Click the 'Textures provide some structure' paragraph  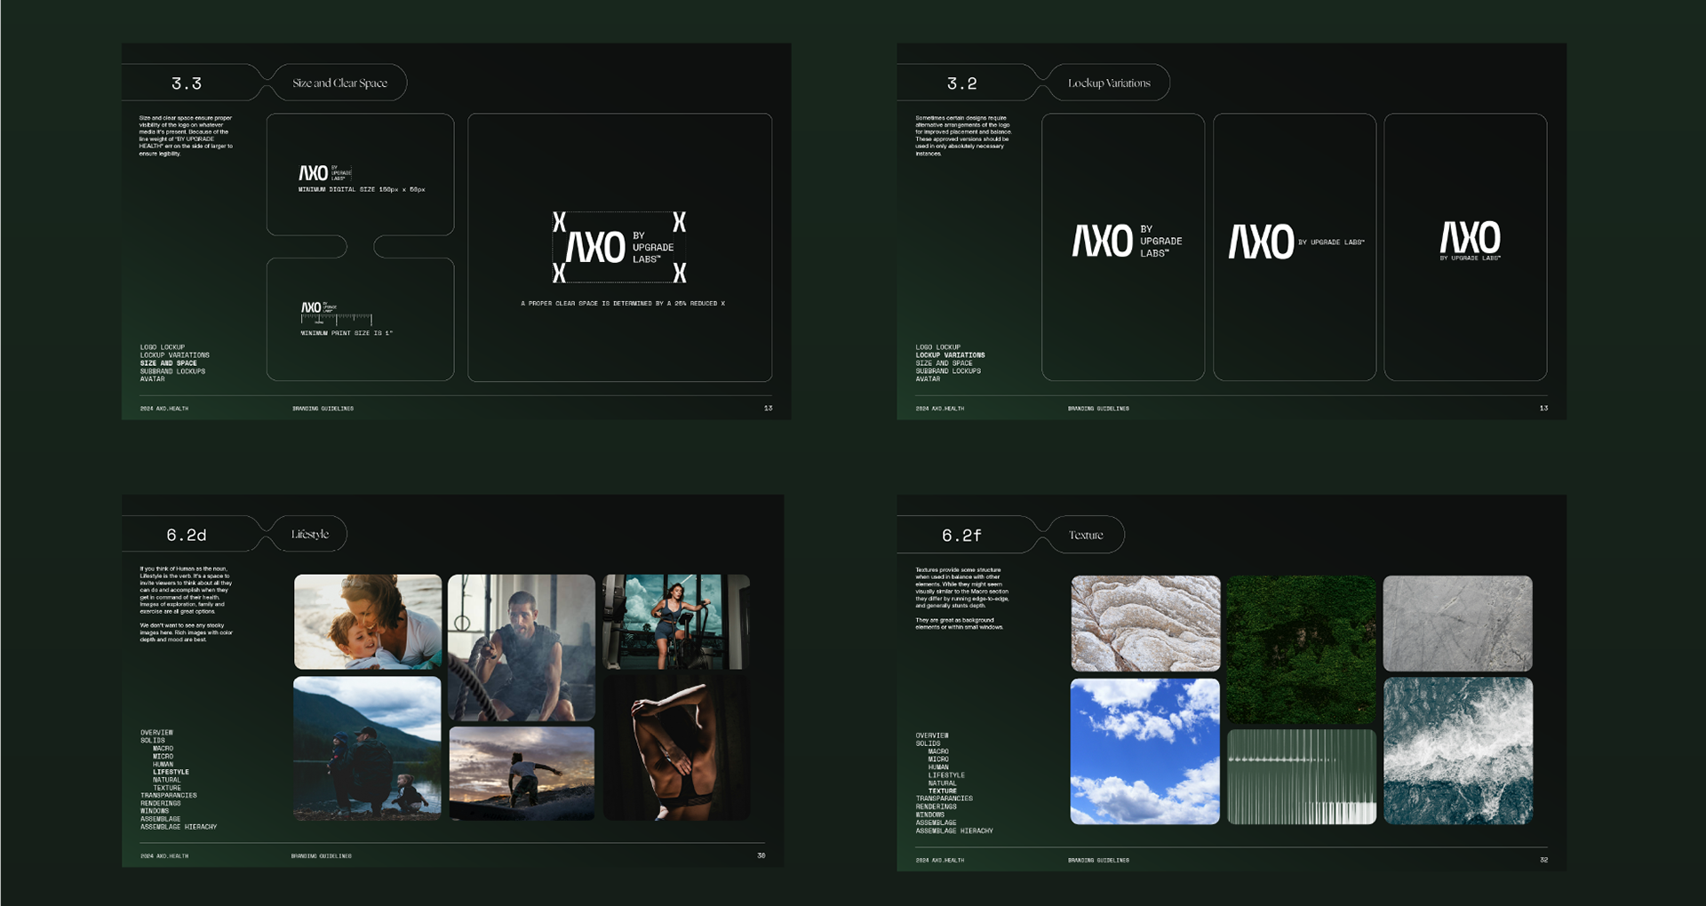(962, 588)
